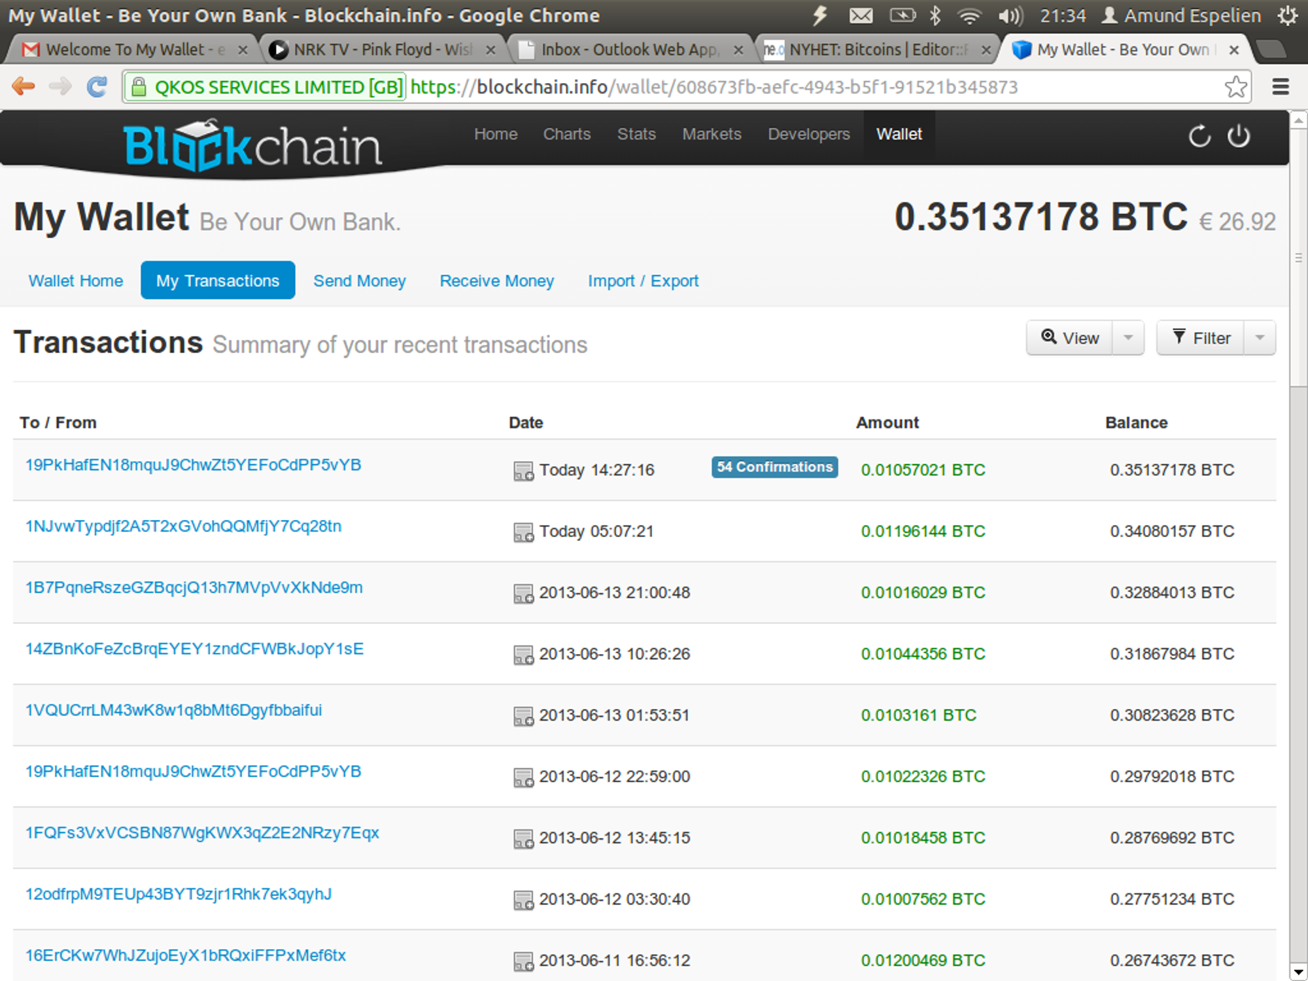The height and width of the screenshot is (981, 1308).
Task: Click the View button
Action: [1069, 337]
